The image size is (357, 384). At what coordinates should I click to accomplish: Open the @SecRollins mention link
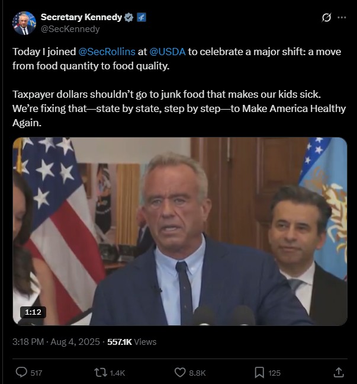click(107, 52)
